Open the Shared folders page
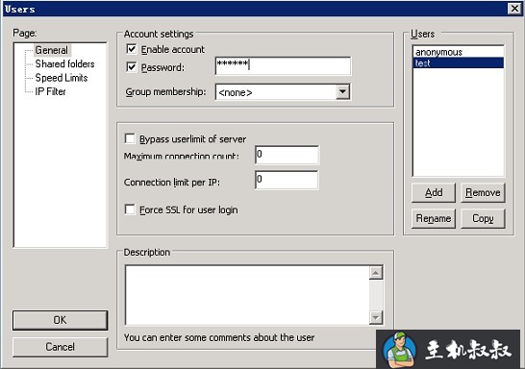The image size is (525, 369). coord(64,63)
